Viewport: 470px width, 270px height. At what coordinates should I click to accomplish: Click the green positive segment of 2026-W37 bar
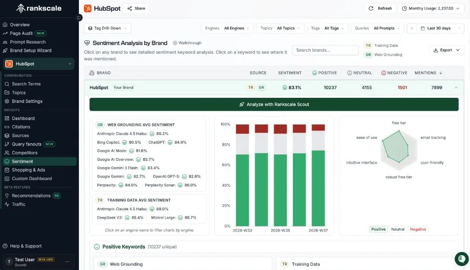pyautogui.click(x=318, y=188)
